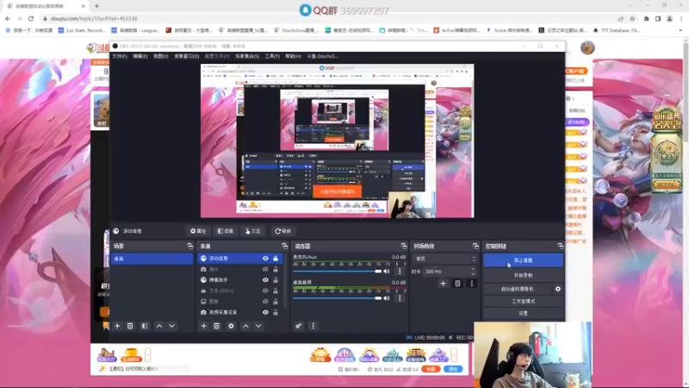689x388 pixels.
Task: Open 视图(V) menu in OBS
Action: (161, 56)
